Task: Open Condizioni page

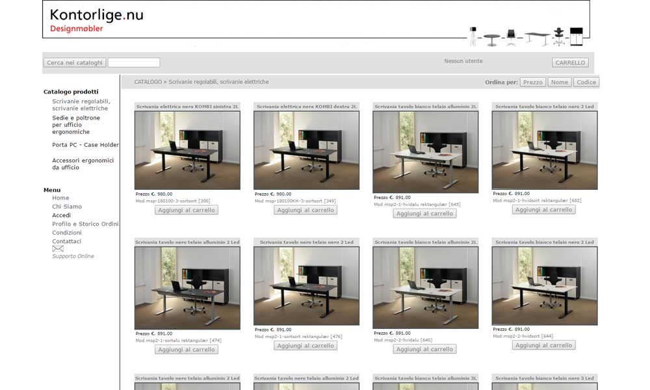Action: tap(67, 233)
